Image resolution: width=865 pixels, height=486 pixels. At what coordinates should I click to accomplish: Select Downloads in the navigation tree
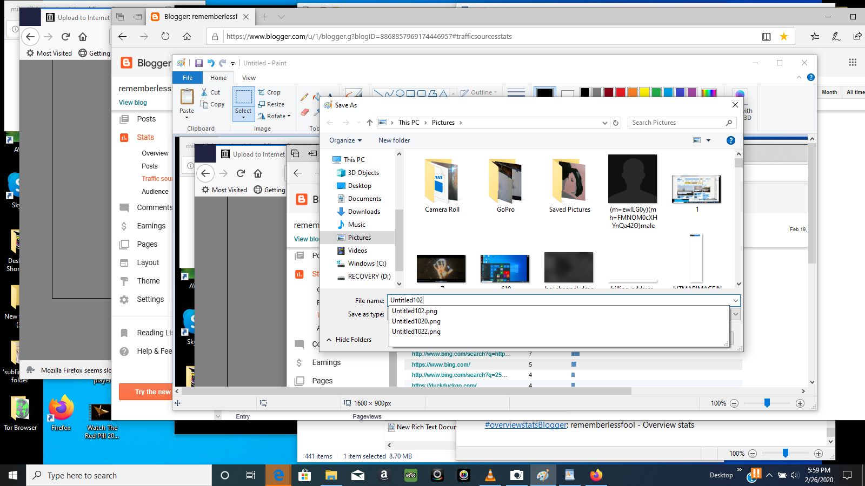pyautogui.click(x=364, y=212)
